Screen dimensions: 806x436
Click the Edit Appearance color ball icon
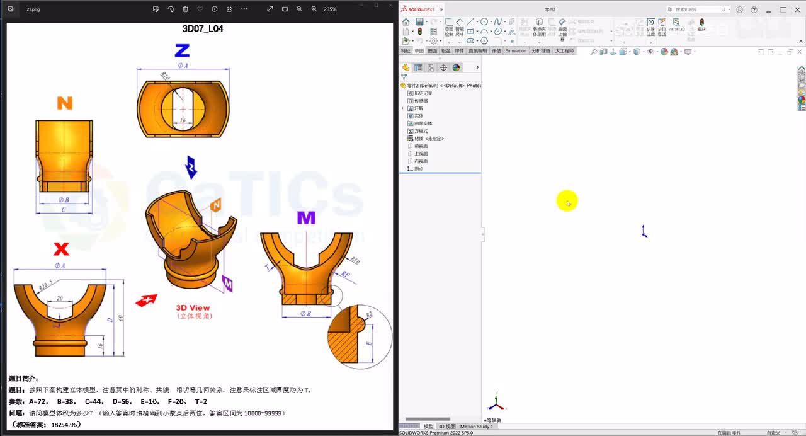point(664,52)
